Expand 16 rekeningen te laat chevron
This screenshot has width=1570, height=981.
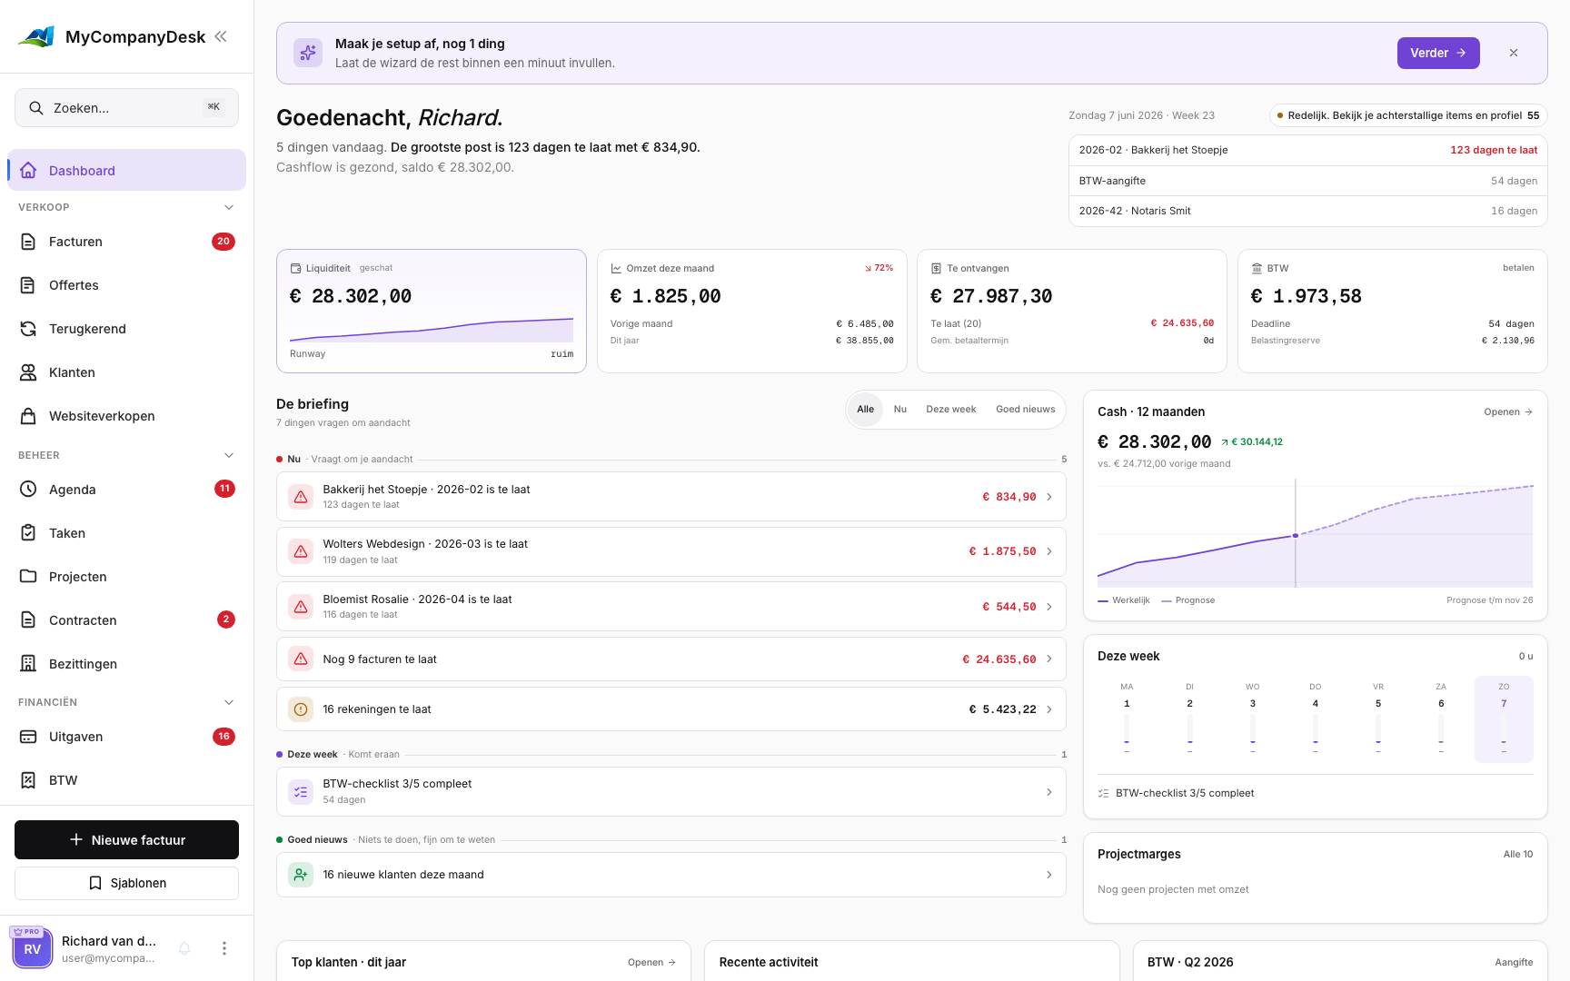(1049, 709)
